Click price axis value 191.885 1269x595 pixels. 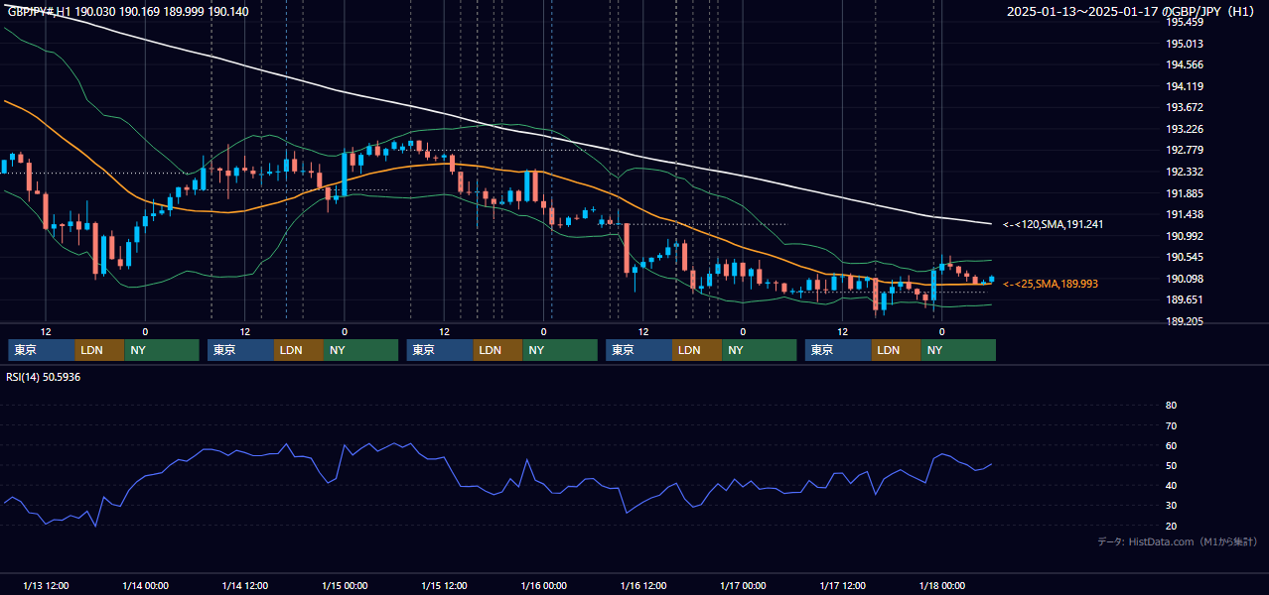tap(1185, 193)
